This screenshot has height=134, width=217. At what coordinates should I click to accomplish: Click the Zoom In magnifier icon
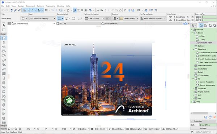tap(16, 129)
